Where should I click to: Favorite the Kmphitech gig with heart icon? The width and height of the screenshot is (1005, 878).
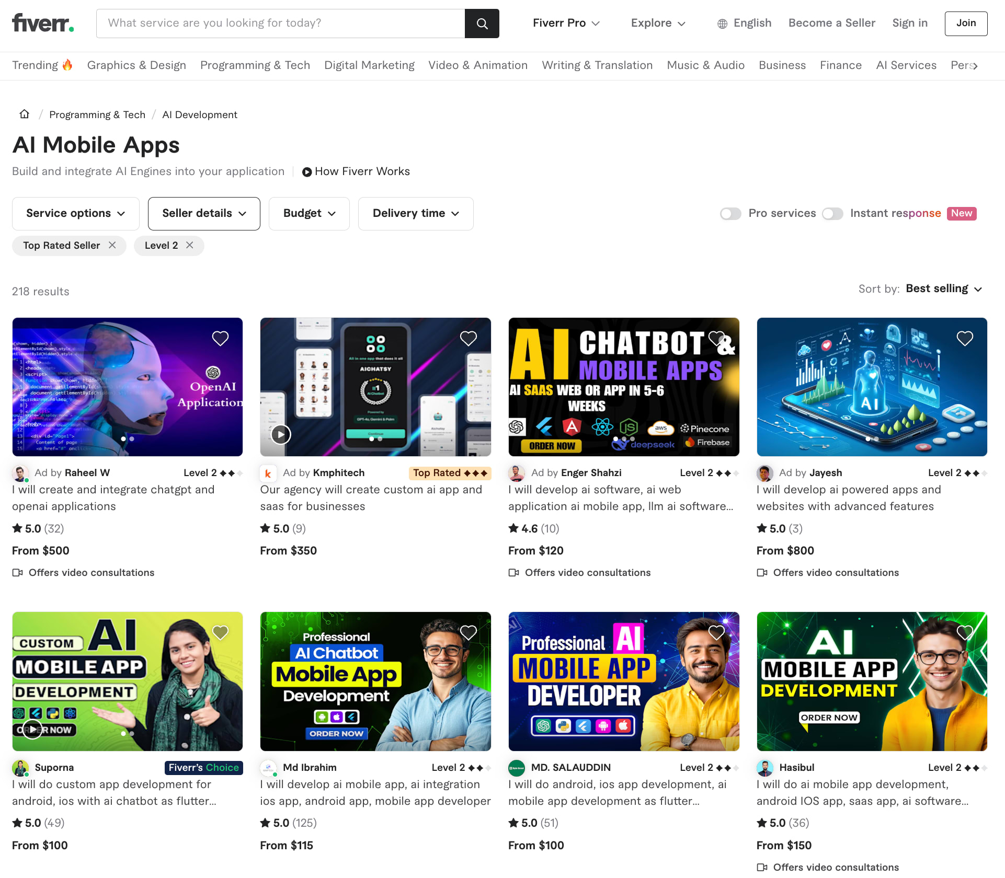(468, 338)
